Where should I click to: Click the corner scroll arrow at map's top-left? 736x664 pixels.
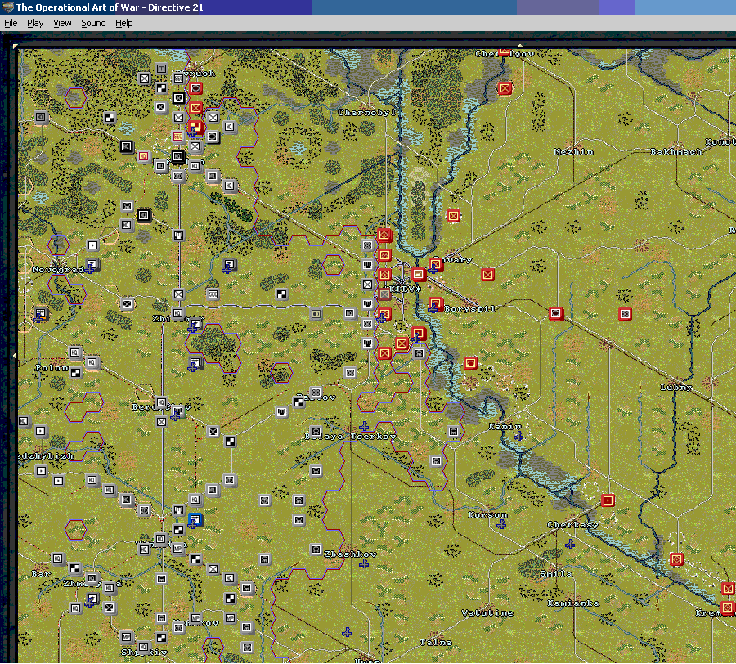point(15,47)
